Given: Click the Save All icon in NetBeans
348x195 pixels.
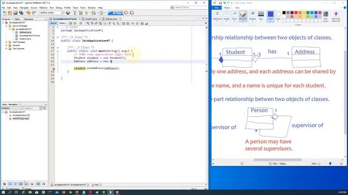Looking at the screenshot, I should pos(21,13).
